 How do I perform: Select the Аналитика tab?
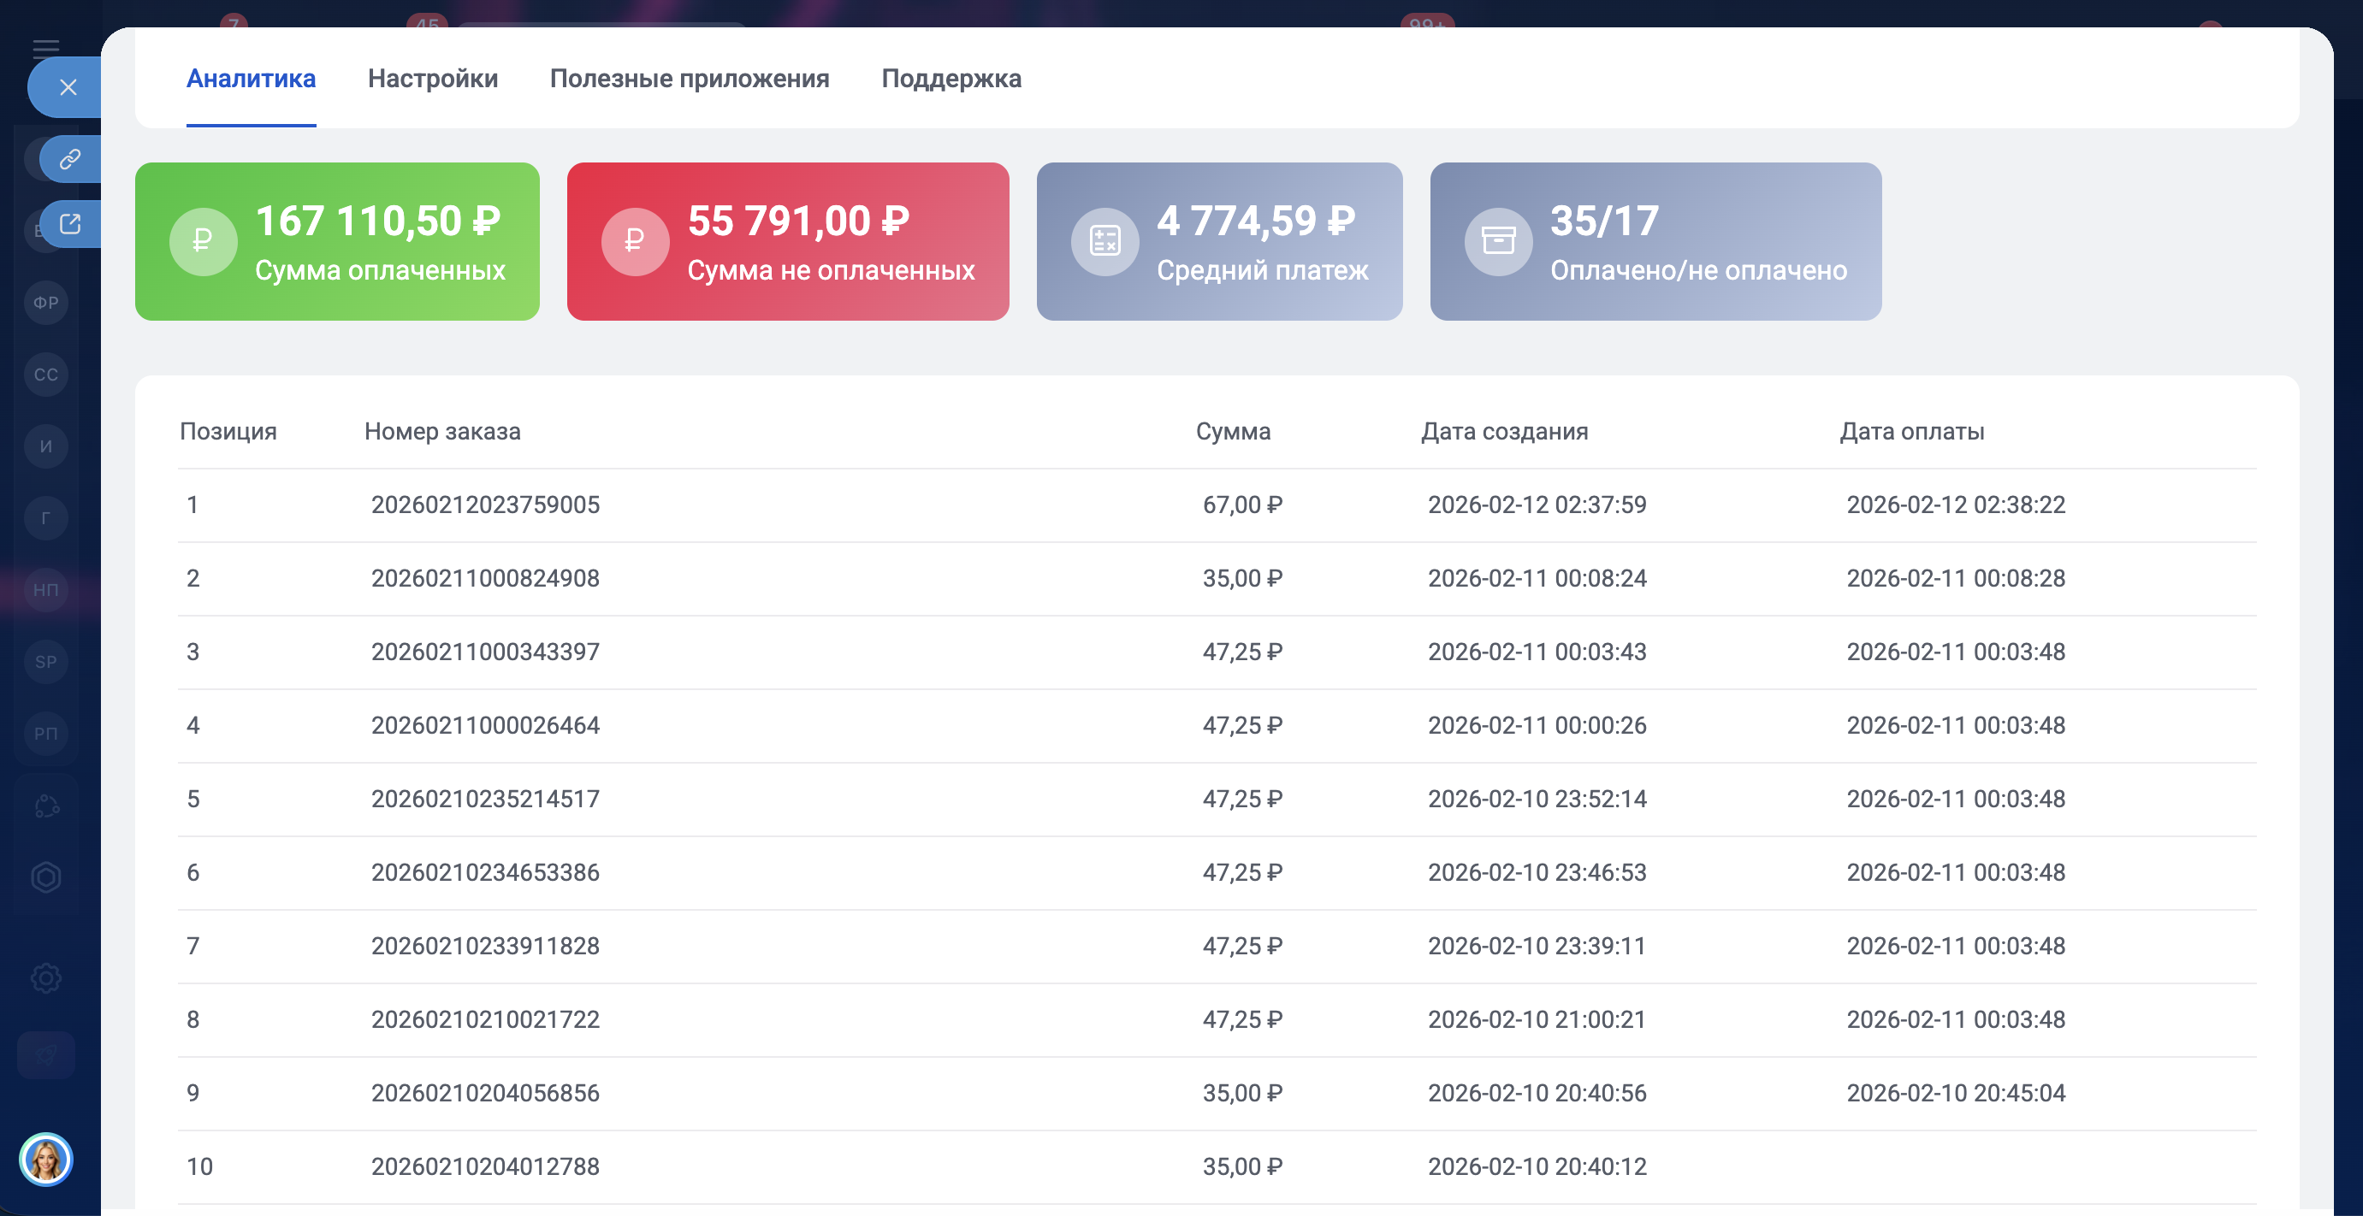pos(251,79)
